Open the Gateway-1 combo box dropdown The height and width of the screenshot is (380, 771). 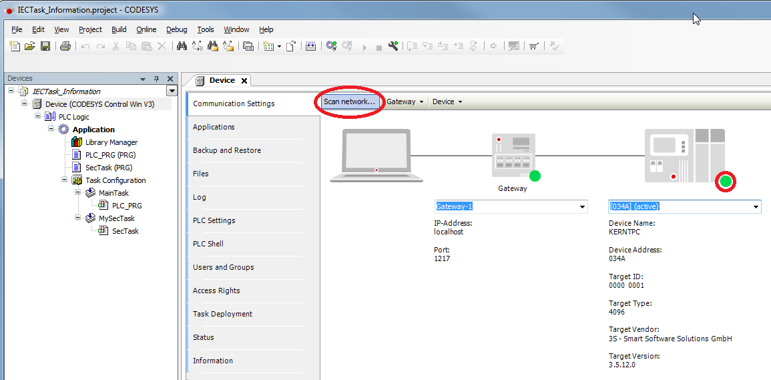click(x=582, y=207)
